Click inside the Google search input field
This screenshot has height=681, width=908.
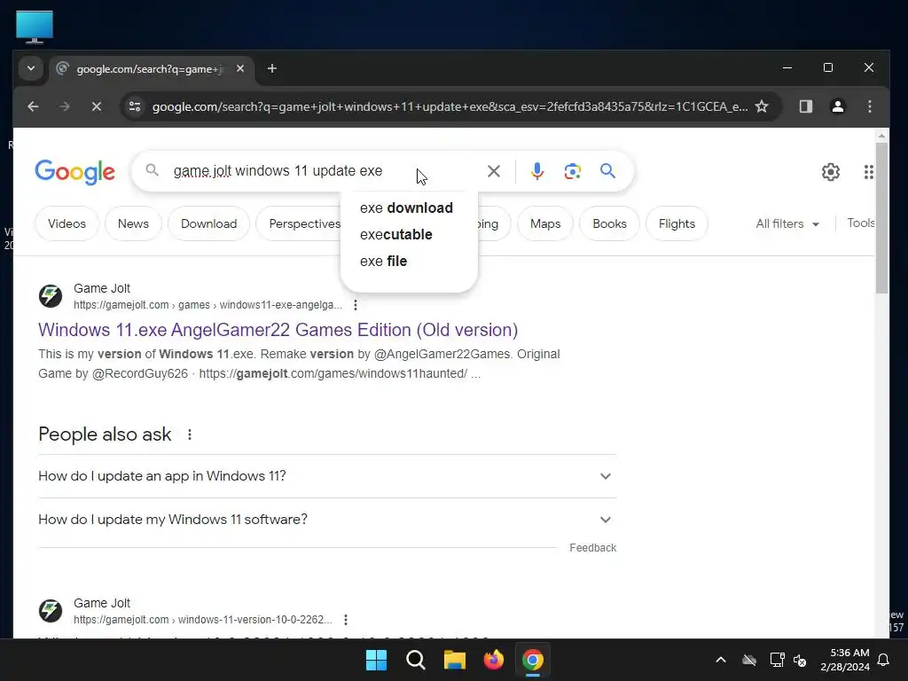[x=325, y=171]
